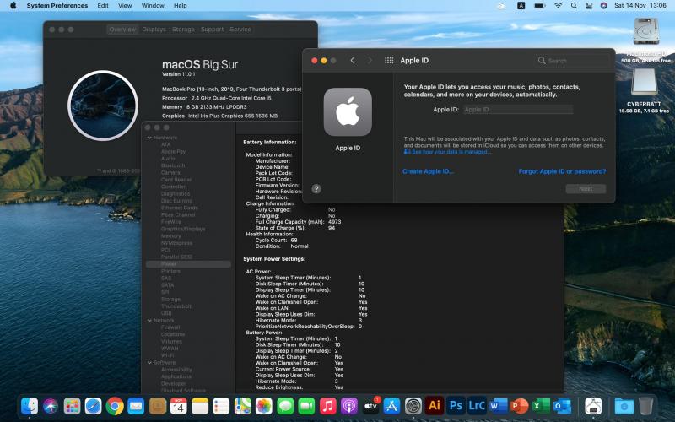
Task: Show all preferences grid in Apple ID window
Action: point(389,61)
